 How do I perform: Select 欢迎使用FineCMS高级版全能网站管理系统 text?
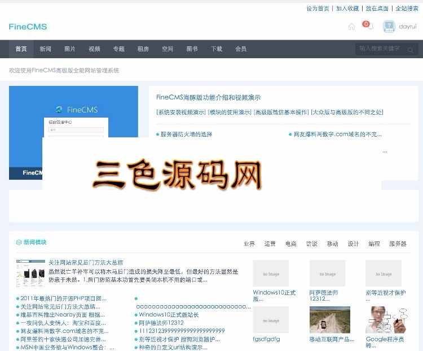click(x=64, y=71)
